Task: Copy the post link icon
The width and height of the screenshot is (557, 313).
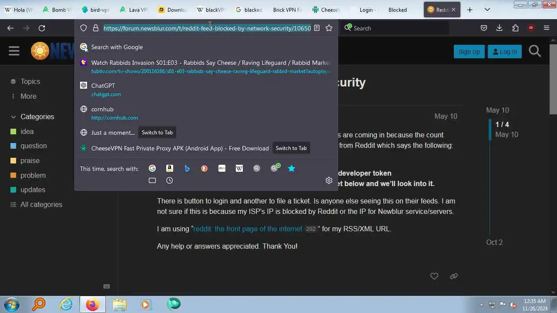Action: pos(454,276)
